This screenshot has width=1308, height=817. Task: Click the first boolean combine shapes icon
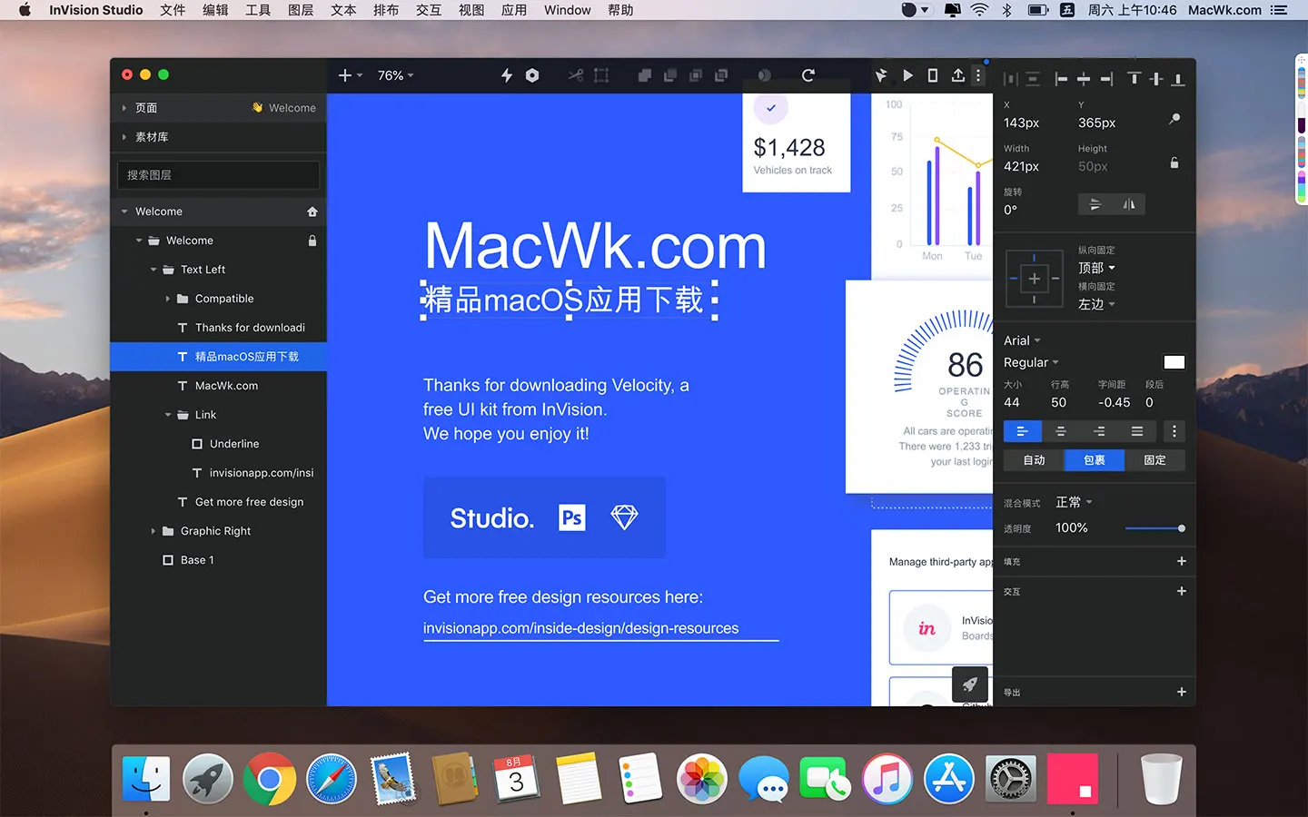tap(645, 75)
